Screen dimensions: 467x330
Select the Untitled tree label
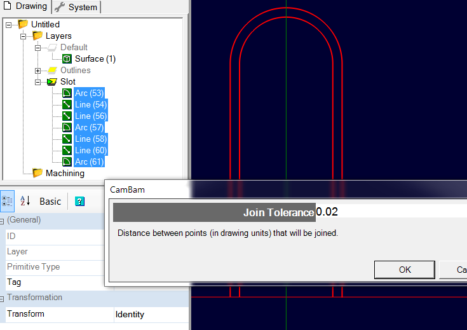pyautogui.click(x=45, y=24)
